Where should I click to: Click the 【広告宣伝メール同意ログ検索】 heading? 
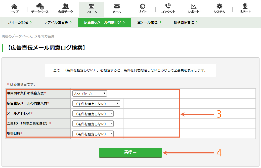(x=46, y=48)
